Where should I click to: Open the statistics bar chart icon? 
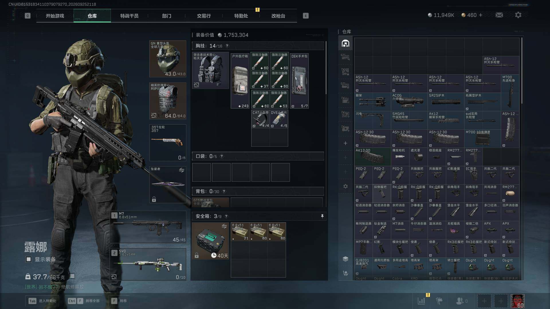coord(421,301)
